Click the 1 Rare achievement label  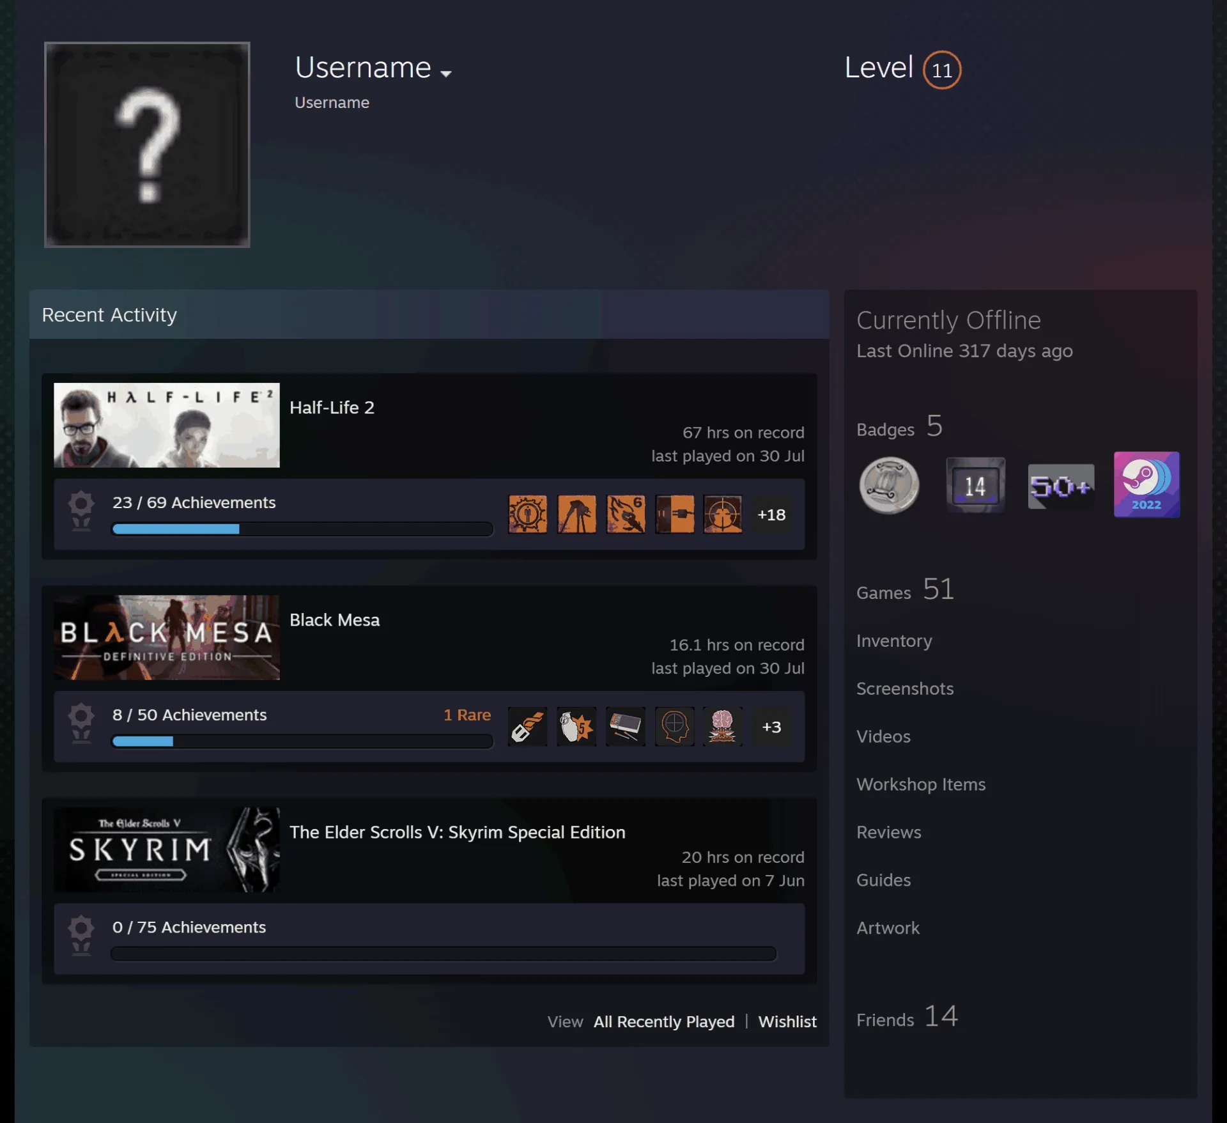click(467, 715)
